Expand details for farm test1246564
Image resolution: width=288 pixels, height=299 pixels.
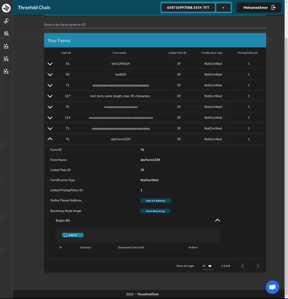tap(50, 64)
